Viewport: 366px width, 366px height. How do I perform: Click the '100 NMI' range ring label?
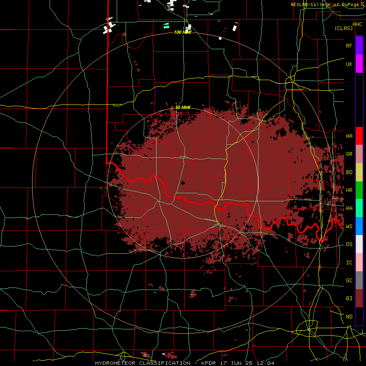pyautogui.click(x=183, y=32)
